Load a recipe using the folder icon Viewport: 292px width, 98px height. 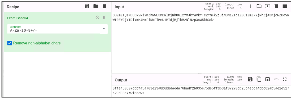[x=96, y=6]
